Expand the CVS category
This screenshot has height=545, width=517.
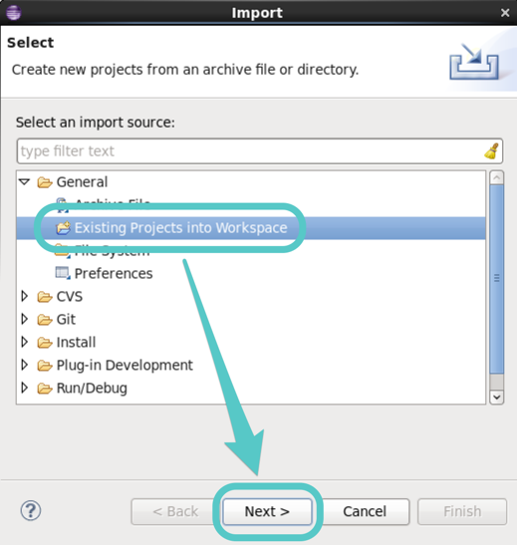click(x=24, y=297)
